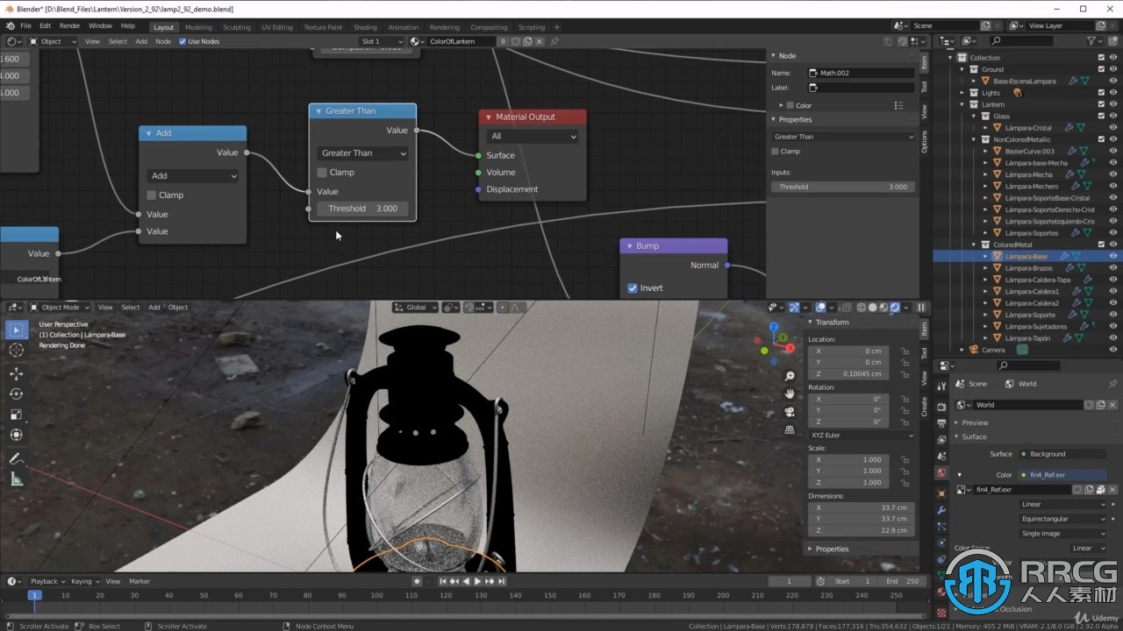This screenshot has height=631, width=1123.
Task: Hide the Lights collection eye icon
Action: (1113, 93)
